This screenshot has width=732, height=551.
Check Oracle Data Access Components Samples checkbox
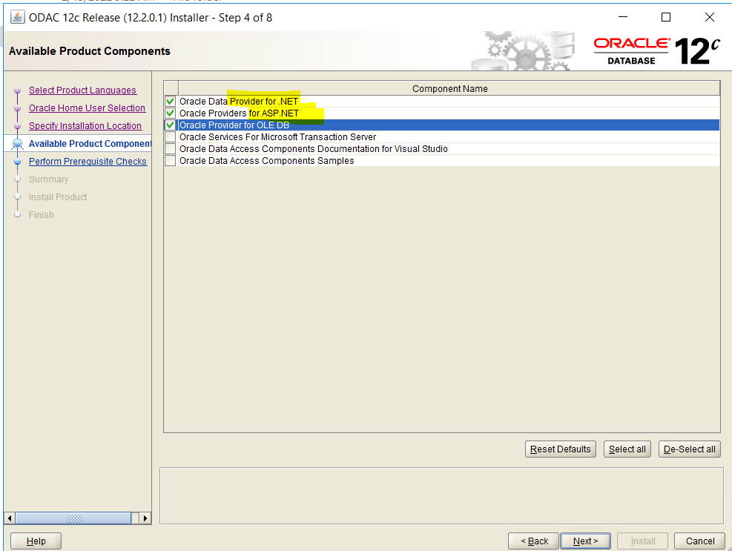[171, 161]
